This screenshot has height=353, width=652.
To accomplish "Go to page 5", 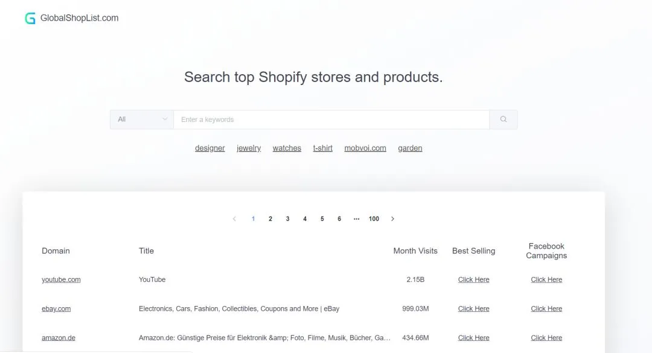I will [322, 218].
